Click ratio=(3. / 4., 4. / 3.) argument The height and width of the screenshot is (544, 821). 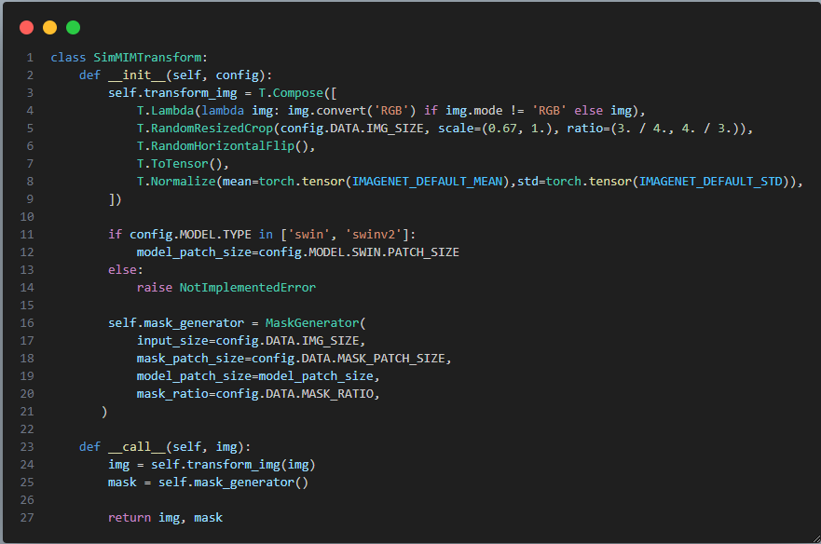click(x=656, y=129)
